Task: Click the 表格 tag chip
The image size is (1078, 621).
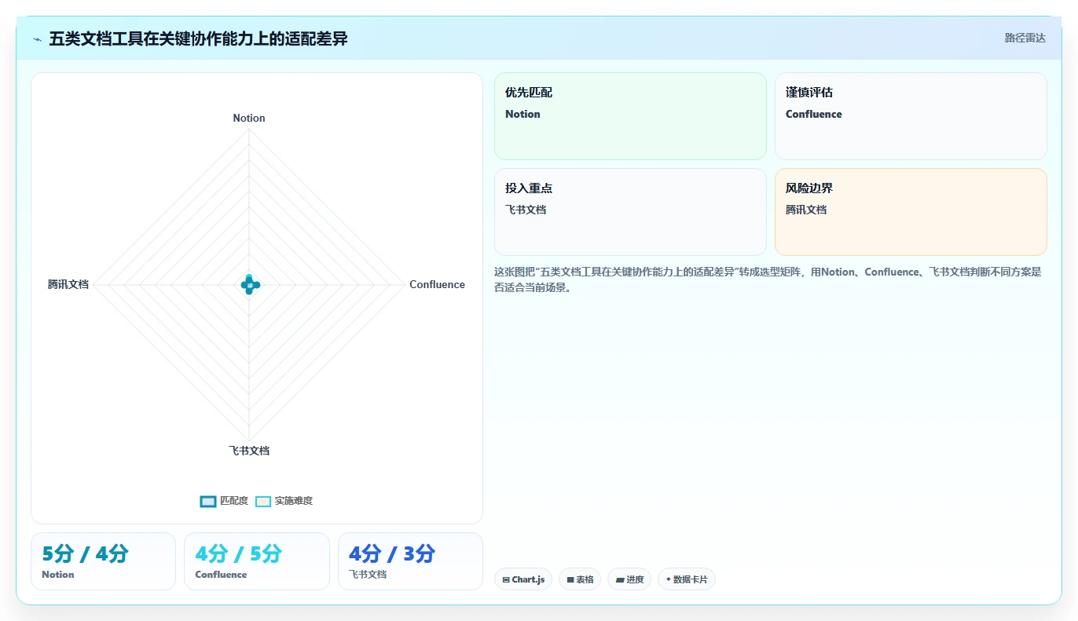Action: [580, 579]
